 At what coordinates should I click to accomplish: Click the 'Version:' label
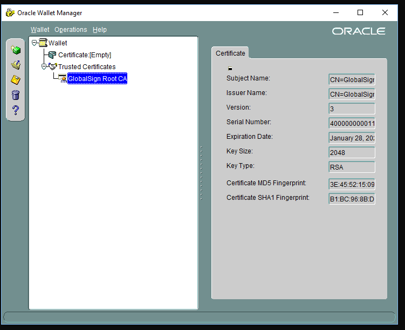point(238,107)
